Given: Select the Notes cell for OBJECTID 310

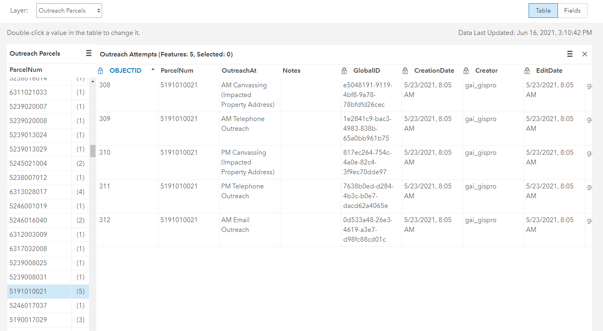Looking at the screenshot, I should pyautogui.click(x=310, y=162).
